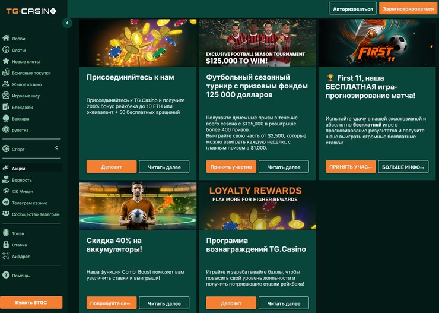439x313 pixels.
Task: Open the First 11 promo banner image
Action: coord(377,43)
